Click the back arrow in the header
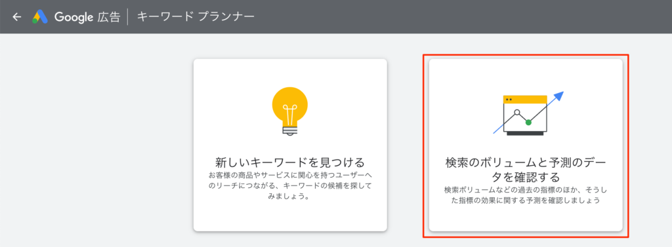This screenshot has height=247, width=672. (16, 17)
